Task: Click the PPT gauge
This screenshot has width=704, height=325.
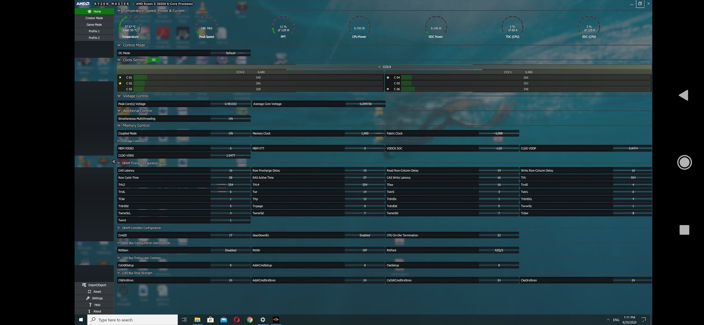Action: [x=283, y=27]
